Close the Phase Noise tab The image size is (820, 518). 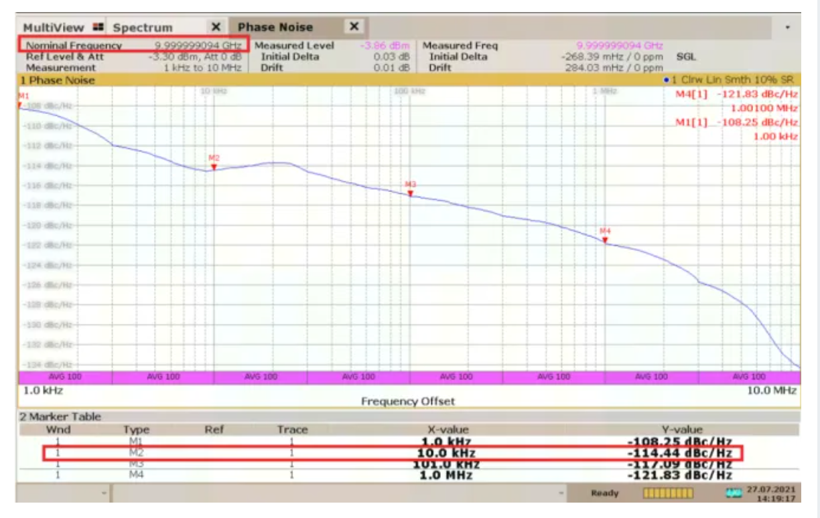354,27
